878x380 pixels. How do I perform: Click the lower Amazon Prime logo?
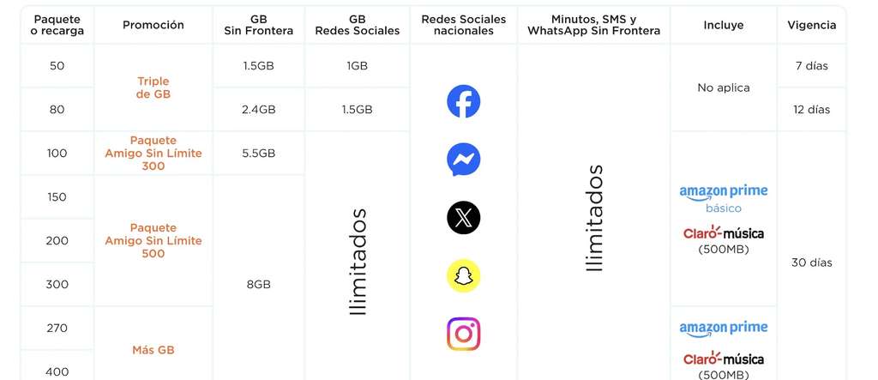coord(724,329)
